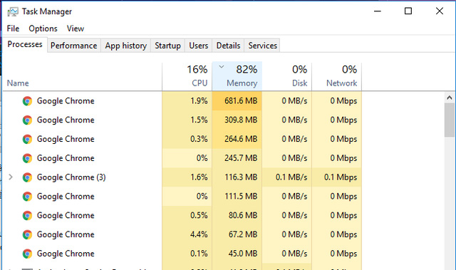Click the 0.5% CPU cell
456x270 pixels.
click(187, 215)
